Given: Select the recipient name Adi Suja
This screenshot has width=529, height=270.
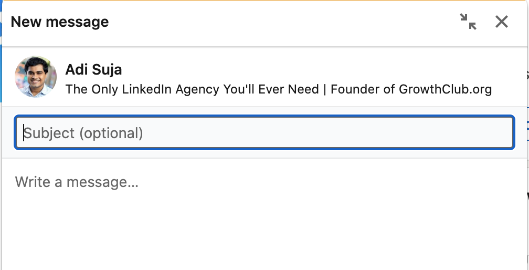Looking at the screenshot, I should pos(93,69).
